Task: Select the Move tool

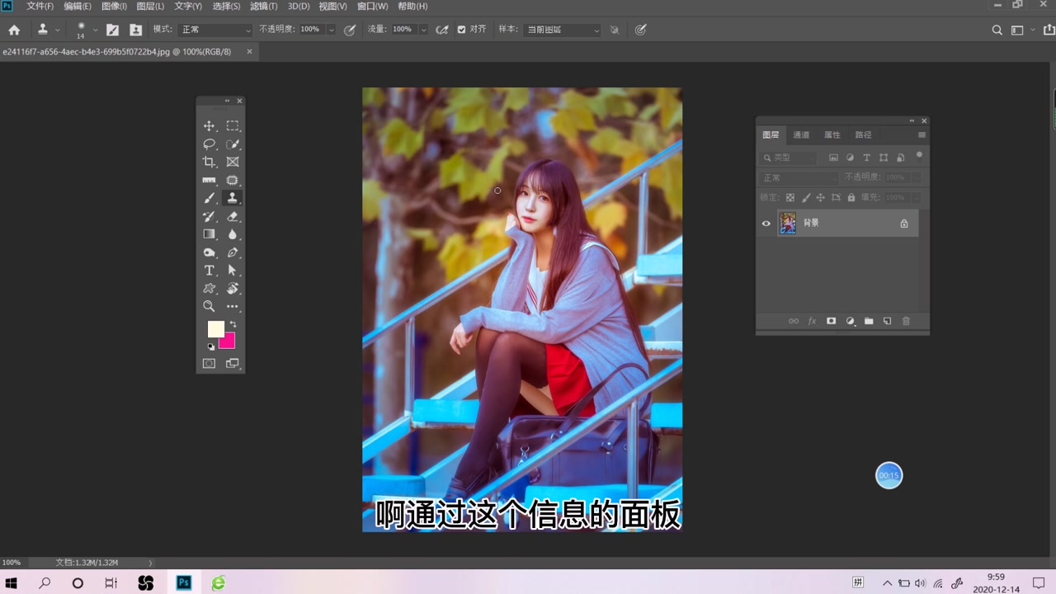Action: point(209,126)
